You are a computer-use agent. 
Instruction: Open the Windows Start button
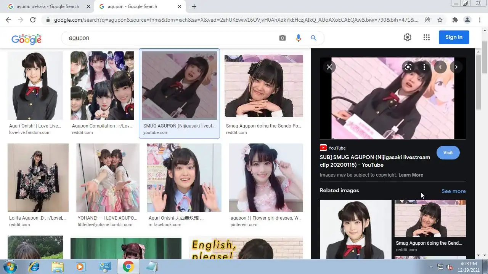point(10,267)
